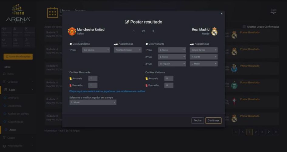The height and width of the screenshot is (152, 287).
Task: Open the 3º Gol assist dropdown showing L. Messi
Action: click(x=204, y=64)
